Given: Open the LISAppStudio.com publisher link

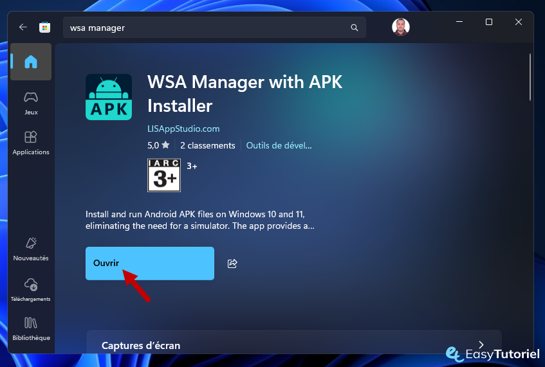Looking at the screenshot, I should (x=183, y=129).
